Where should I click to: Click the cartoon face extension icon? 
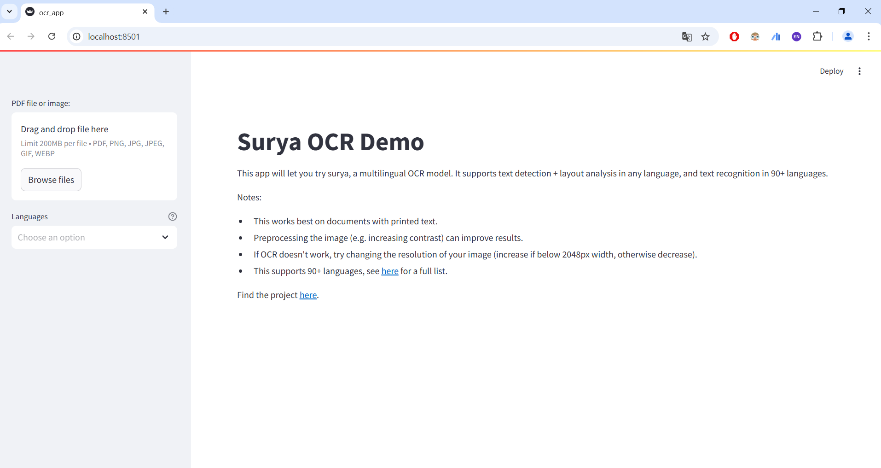tap(755, 36)
